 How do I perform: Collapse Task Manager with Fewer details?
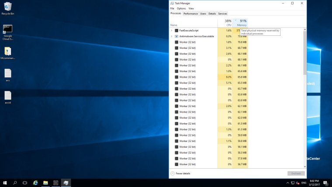tap(182, 173)
